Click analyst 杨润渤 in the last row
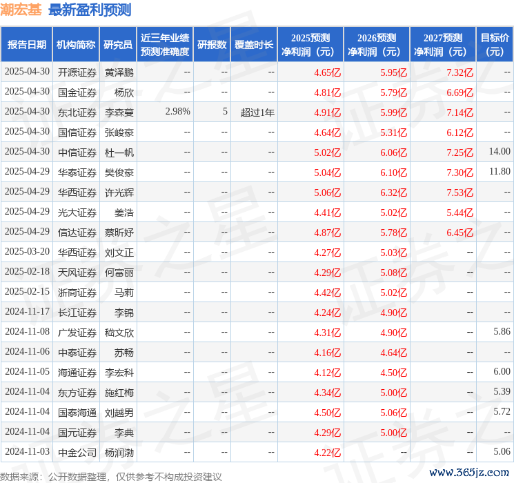 tap(119, 453)
